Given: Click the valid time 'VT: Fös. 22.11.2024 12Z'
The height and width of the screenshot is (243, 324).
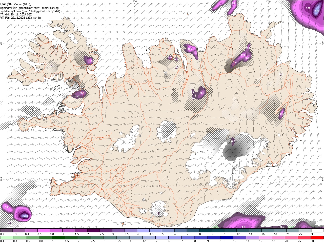Looking at the screenshot, I should click(x=15, y=18).
